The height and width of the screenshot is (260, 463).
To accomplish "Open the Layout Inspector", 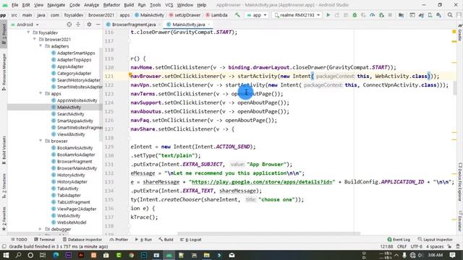I will point(435,240).
